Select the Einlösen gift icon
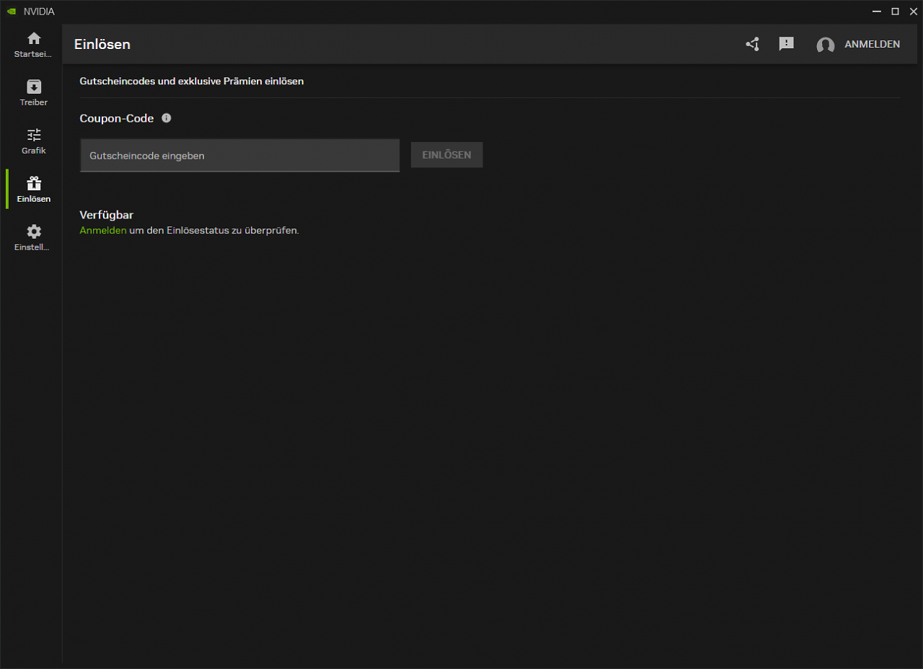The height and width of the screenshot is (669, 923). click(x=34, y=183)
